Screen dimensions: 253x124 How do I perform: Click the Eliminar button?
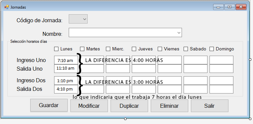pos(169,106)
